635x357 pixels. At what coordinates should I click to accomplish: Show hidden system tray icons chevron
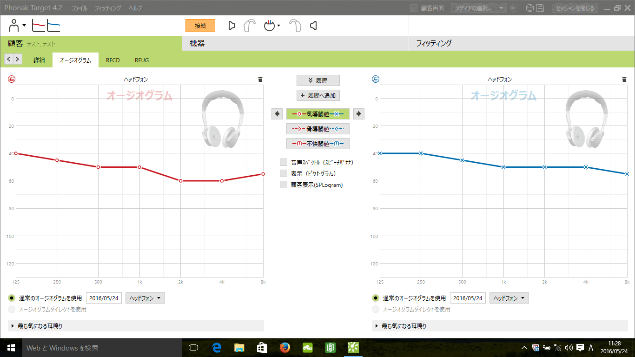(524, 348)
